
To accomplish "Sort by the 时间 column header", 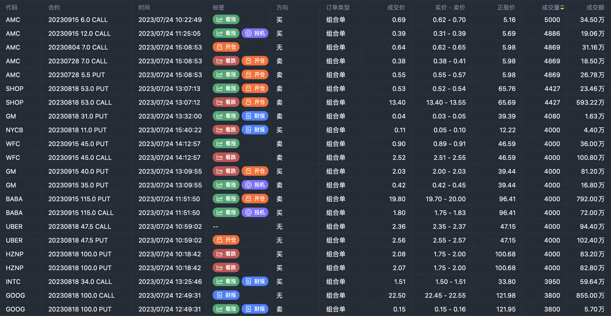I will click(x=144, y=7).
